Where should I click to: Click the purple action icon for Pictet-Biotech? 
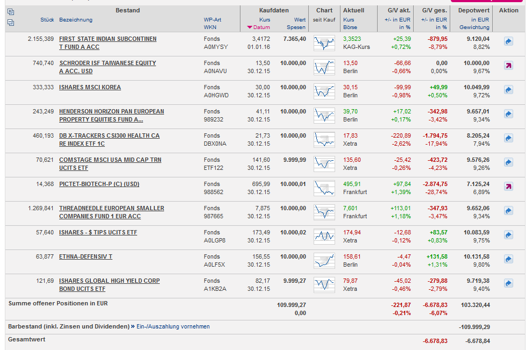508,187
